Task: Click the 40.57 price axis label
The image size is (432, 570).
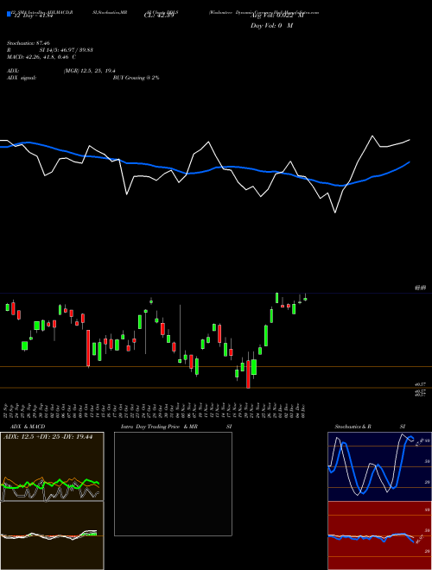Action: coord(421,383)
